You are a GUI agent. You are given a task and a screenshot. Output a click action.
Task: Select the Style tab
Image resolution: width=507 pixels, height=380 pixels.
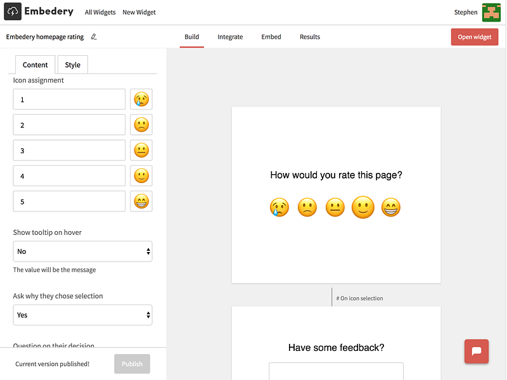click(x=72, y=65)
